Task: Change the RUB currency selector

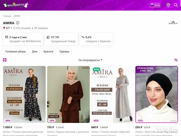Action: pos(155,5)
